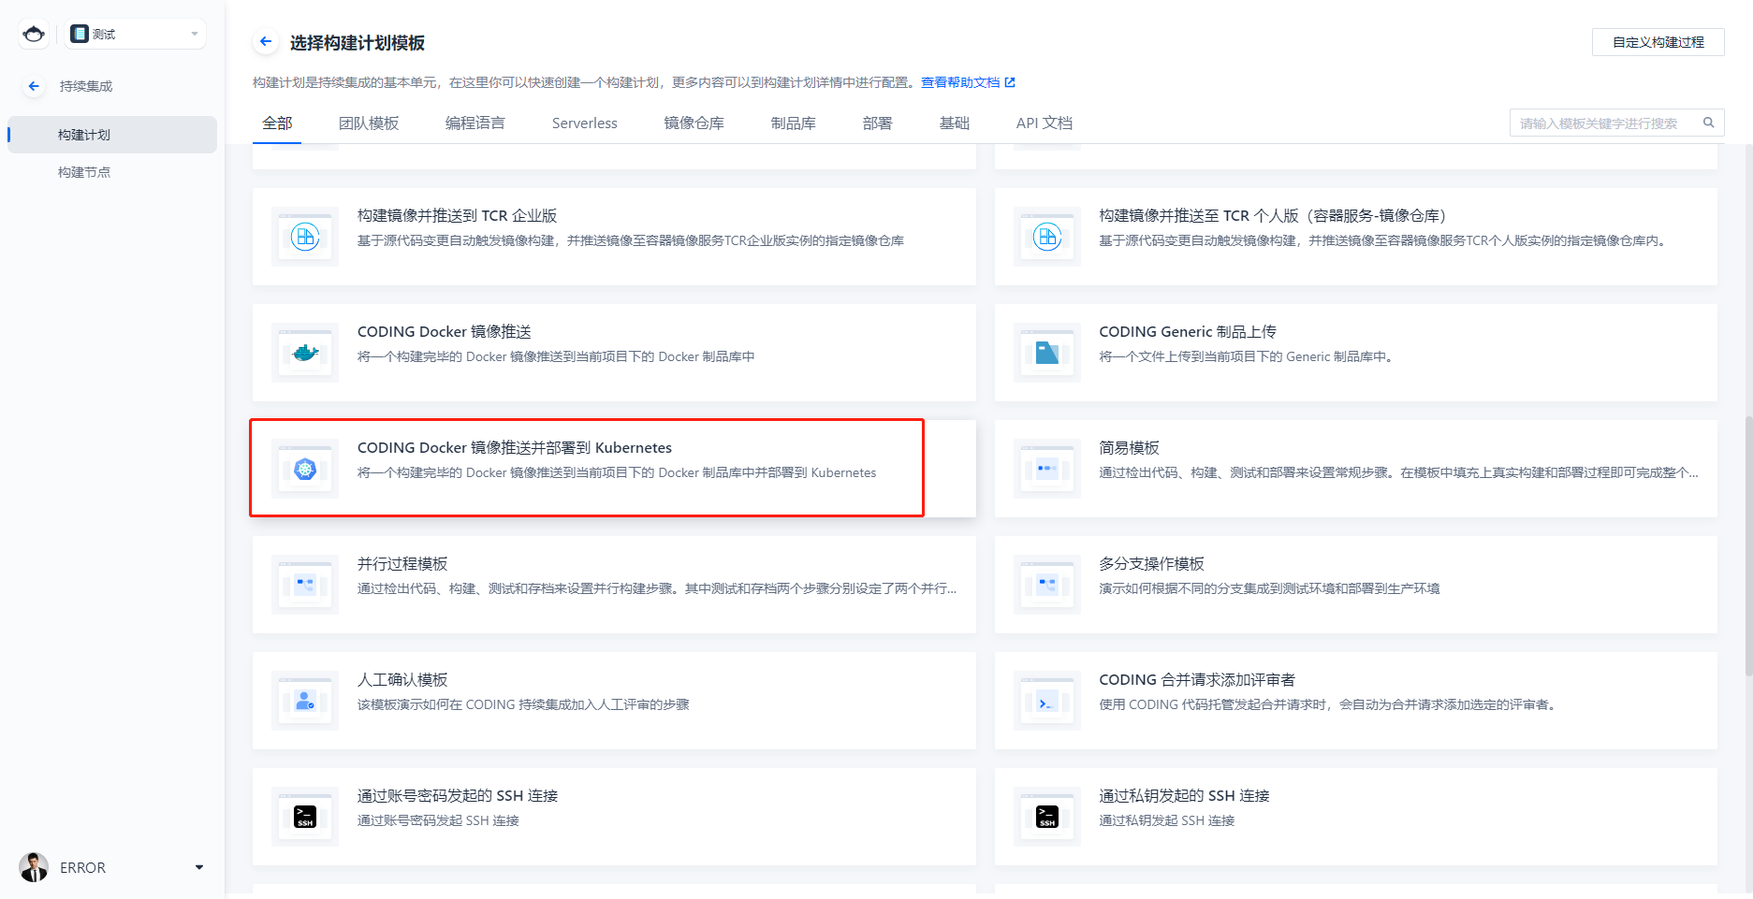Image resolution: width=1753 pixels, height=899 pixels.
Task: Click SSH icon for 私钥 SSH 连接
Action: 1047,817
